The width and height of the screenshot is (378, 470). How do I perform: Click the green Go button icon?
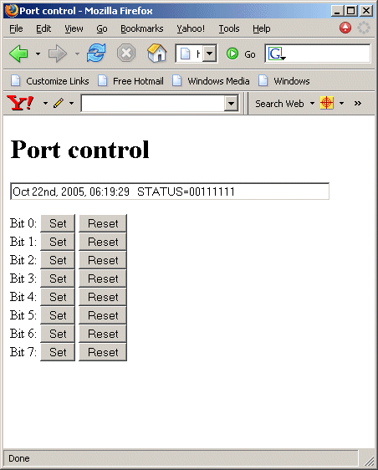tap(232, 54)
